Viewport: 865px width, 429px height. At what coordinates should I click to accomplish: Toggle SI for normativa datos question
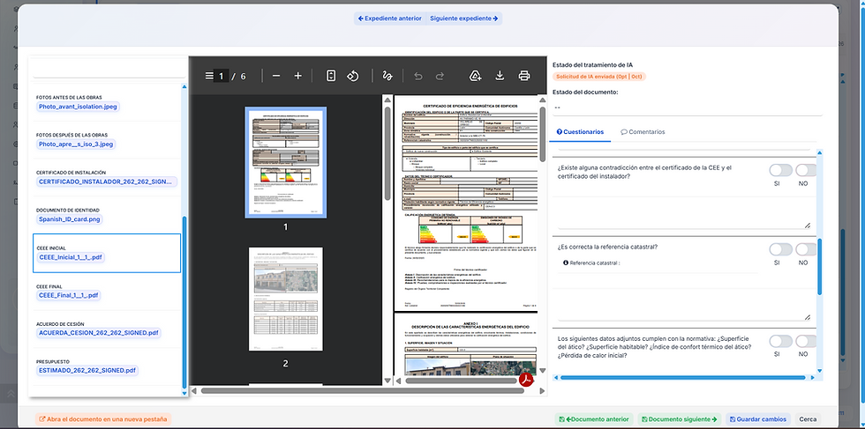780,341
